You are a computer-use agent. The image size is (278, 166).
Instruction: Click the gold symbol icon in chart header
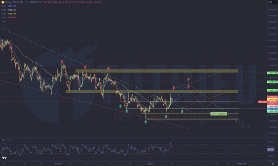click(3, 2)
